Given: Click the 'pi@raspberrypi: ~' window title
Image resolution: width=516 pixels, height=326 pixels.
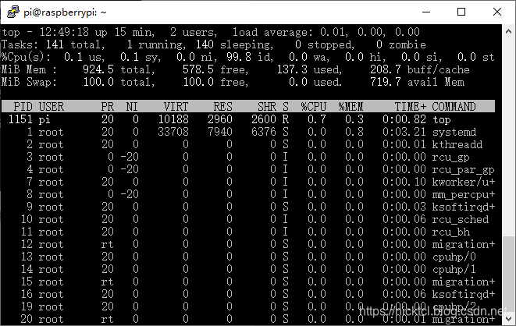Looking at the screenshot, I should tap(65, 12).
